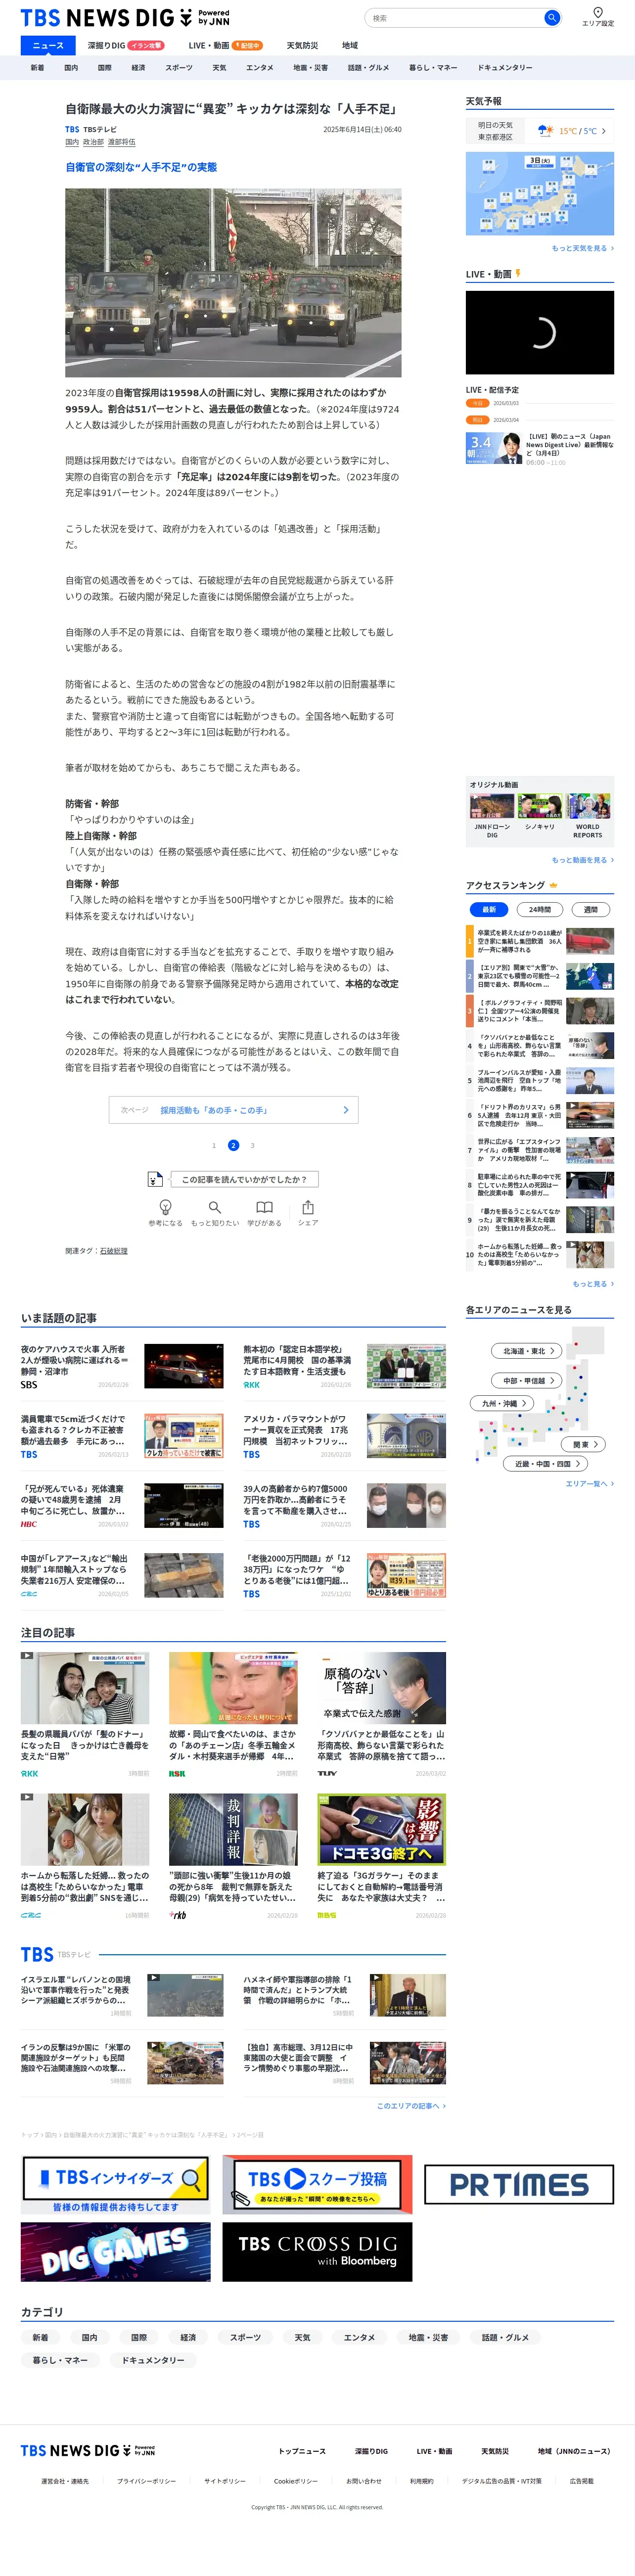Click the 地域（JNNのニュース） footer link

pos(574,2451)
